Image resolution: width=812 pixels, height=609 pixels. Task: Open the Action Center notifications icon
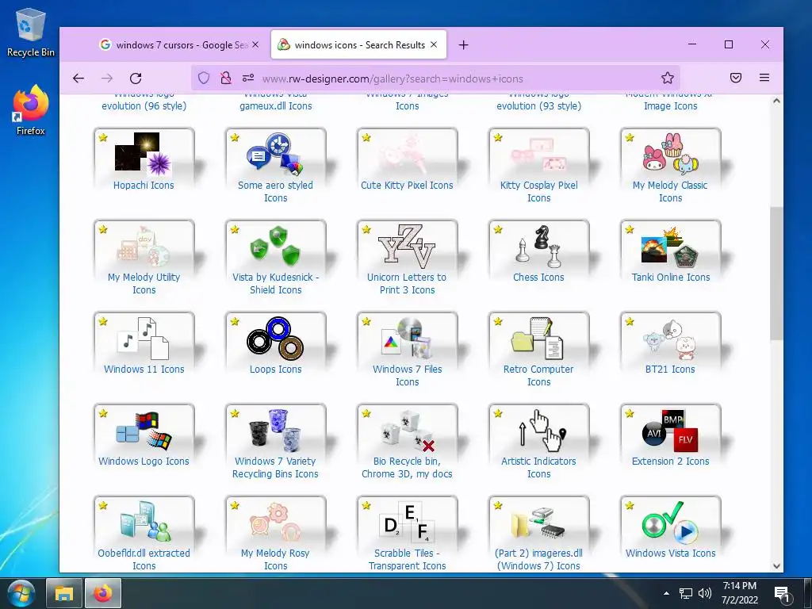click(x=781, y=593)
